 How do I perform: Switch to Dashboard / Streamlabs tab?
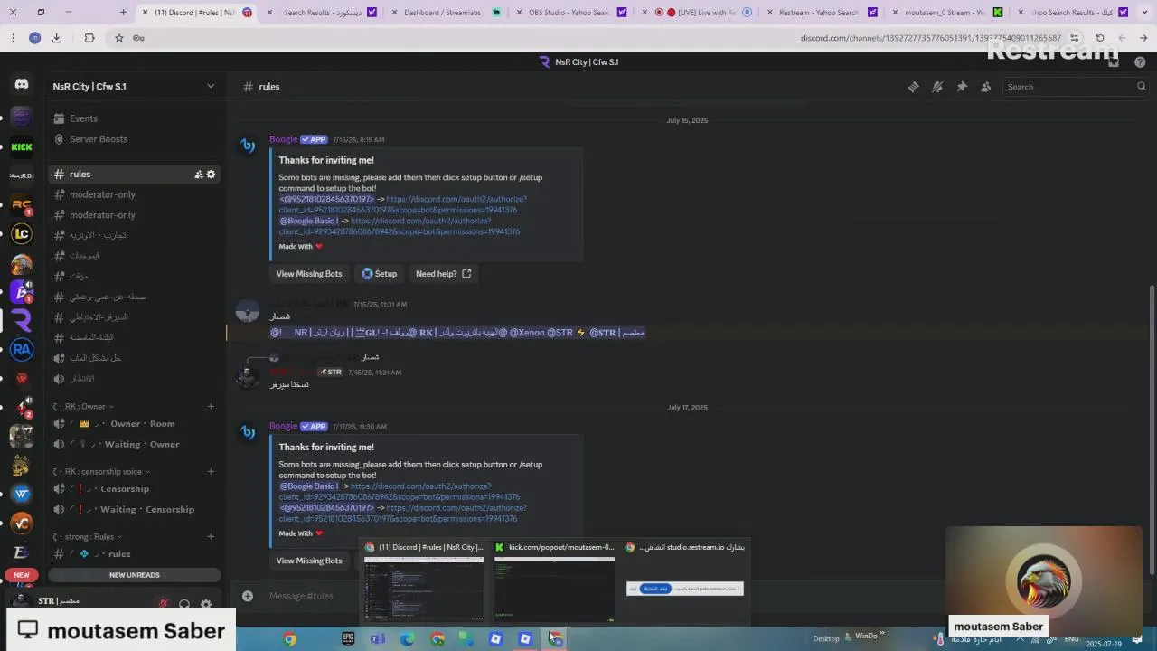click(x=442, y=13)
